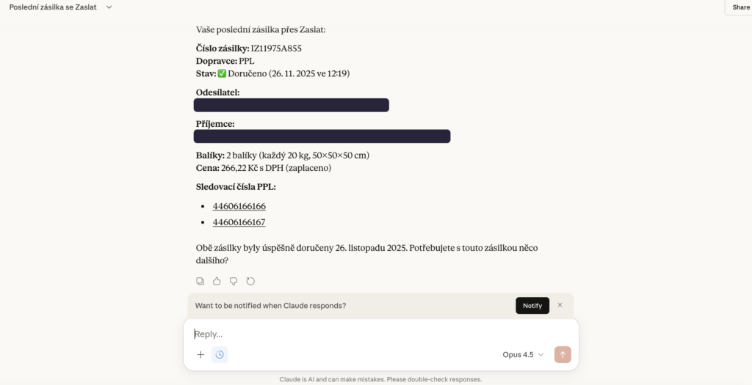Dismiss the notification banner with the X
Viewport: 752px width, 385px height.
(560, 305)
